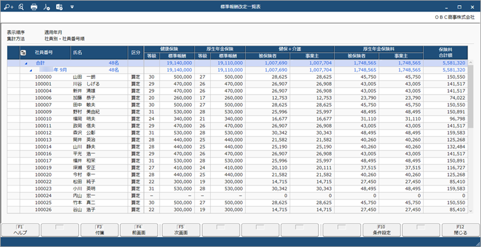
Task: Click the column chooser icon beside 社員番号
Action: pyautogui.click(x=23, y=53)
